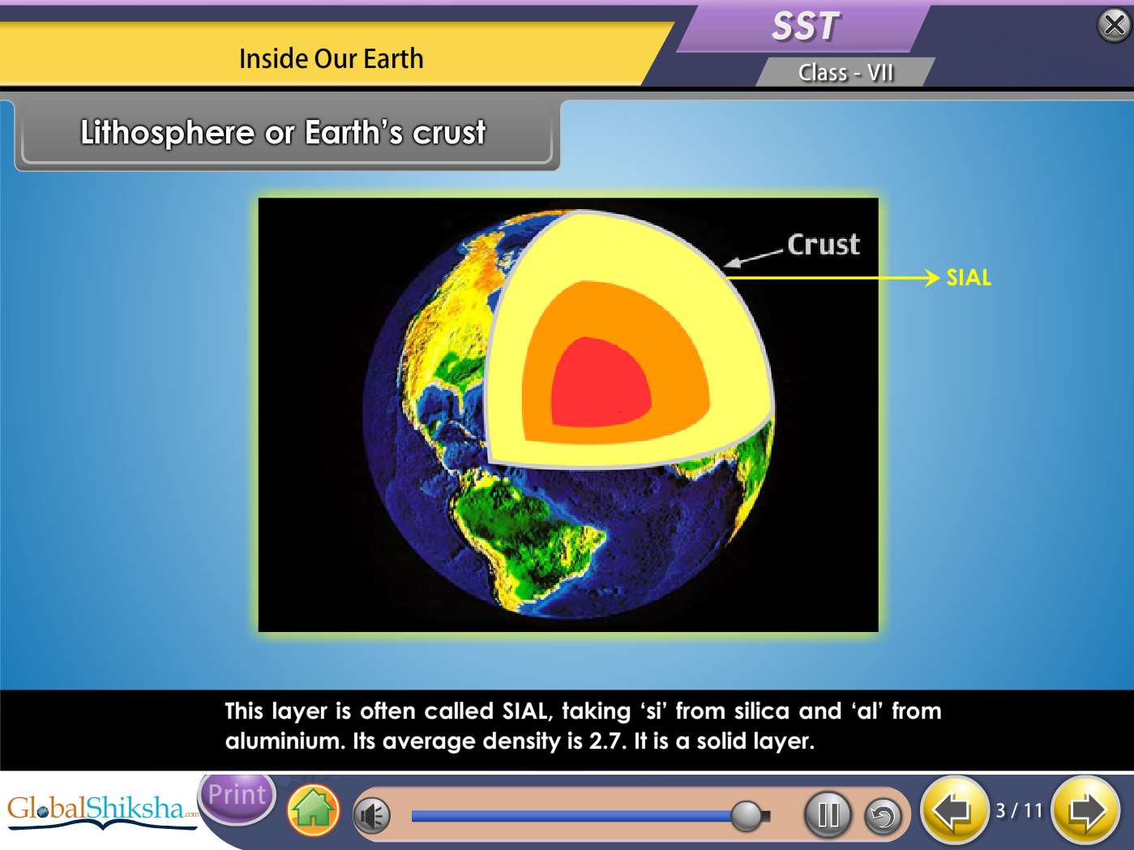Click the playback progress slider knob
Viewport: 1134px width, 850px height.
[746, 815]
